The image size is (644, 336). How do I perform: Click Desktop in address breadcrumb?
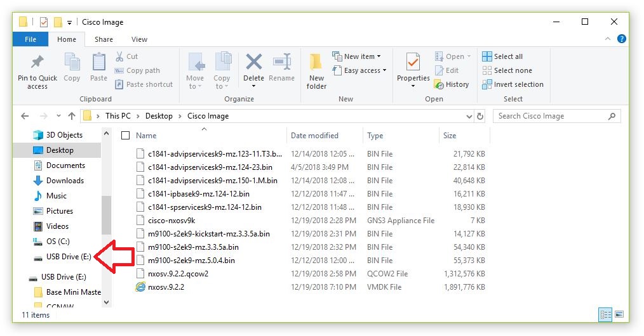(159, 116)
